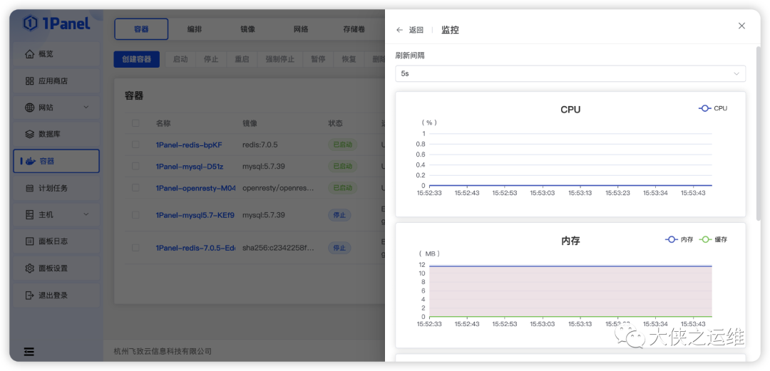Switch to the 容器 tab

pyautogui.click(x=141, y=29)
